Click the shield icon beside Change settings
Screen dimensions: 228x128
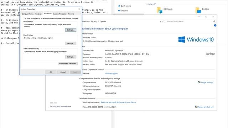(199, 82)
